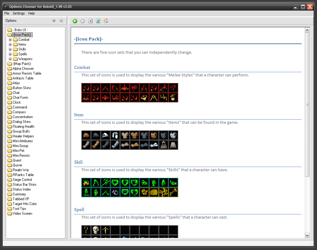Select the Atlas folder

point(14,83)
